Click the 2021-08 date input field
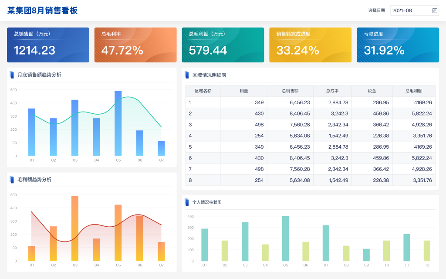Image resolution: width=446 pixels, height=279 pixels. pyautogui.click(x=409, y=10)
